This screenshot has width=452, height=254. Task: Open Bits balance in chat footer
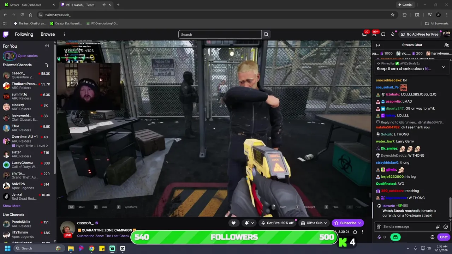point(382,237)
